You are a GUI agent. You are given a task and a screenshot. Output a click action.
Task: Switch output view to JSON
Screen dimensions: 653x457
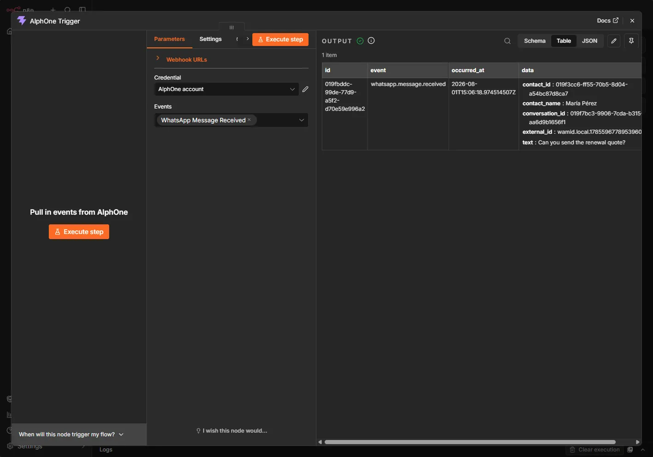coord(589,41)
